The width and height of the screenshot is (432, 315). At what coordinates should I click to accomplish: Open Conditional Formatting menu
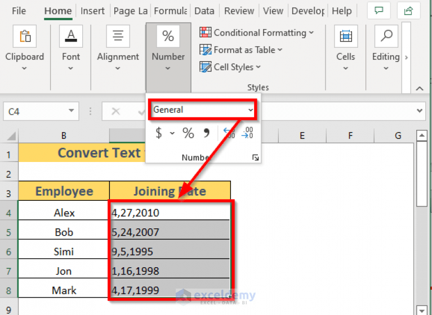[257, 33]
